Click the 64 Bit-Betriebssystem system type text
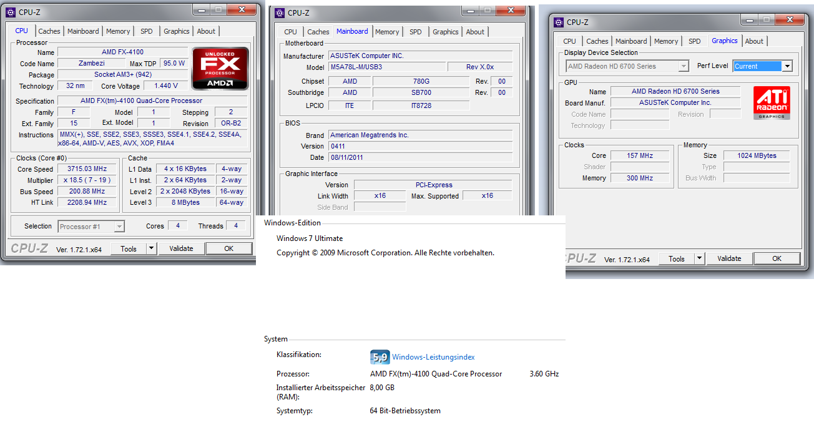This screenshot has width=814, height=422. (405, 411)
